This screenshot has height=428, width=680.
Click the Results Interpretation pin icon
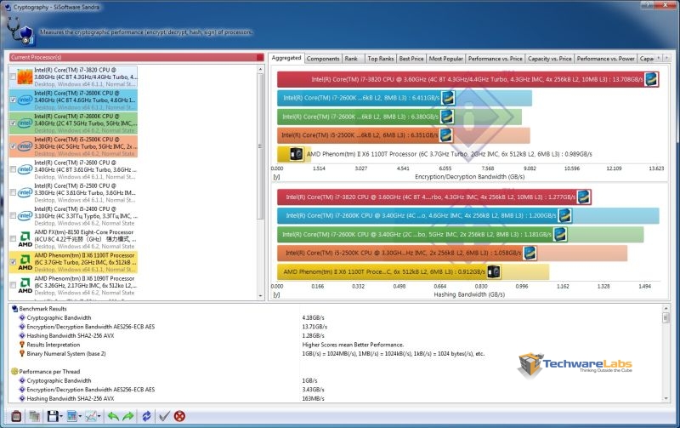click(x=22, y=345)
